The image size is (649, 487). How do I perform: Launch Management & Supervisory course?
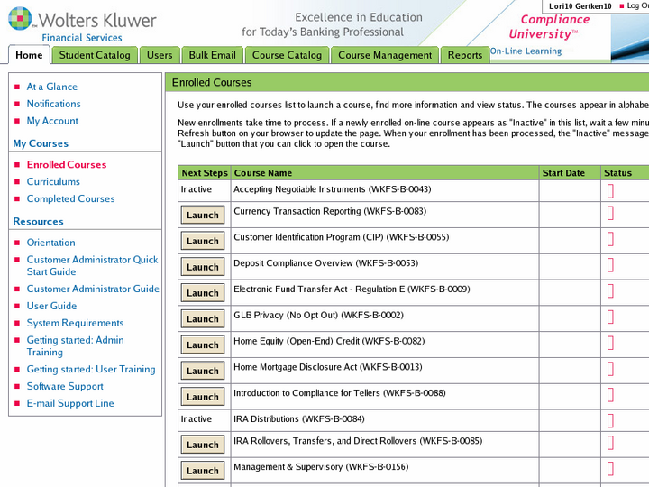tap(203, 471)
